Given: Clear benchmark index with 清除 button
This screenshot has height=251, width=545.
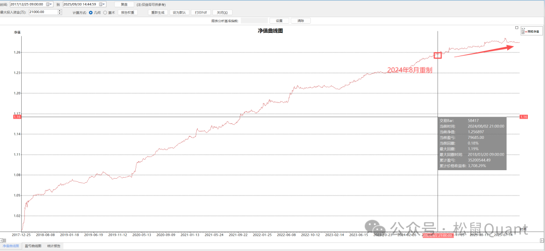Looking at the screenshot, I should click(301, 21).
